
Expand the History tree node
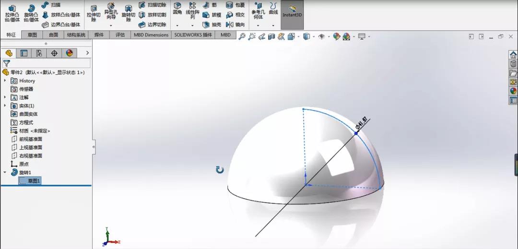coord(5,81)
